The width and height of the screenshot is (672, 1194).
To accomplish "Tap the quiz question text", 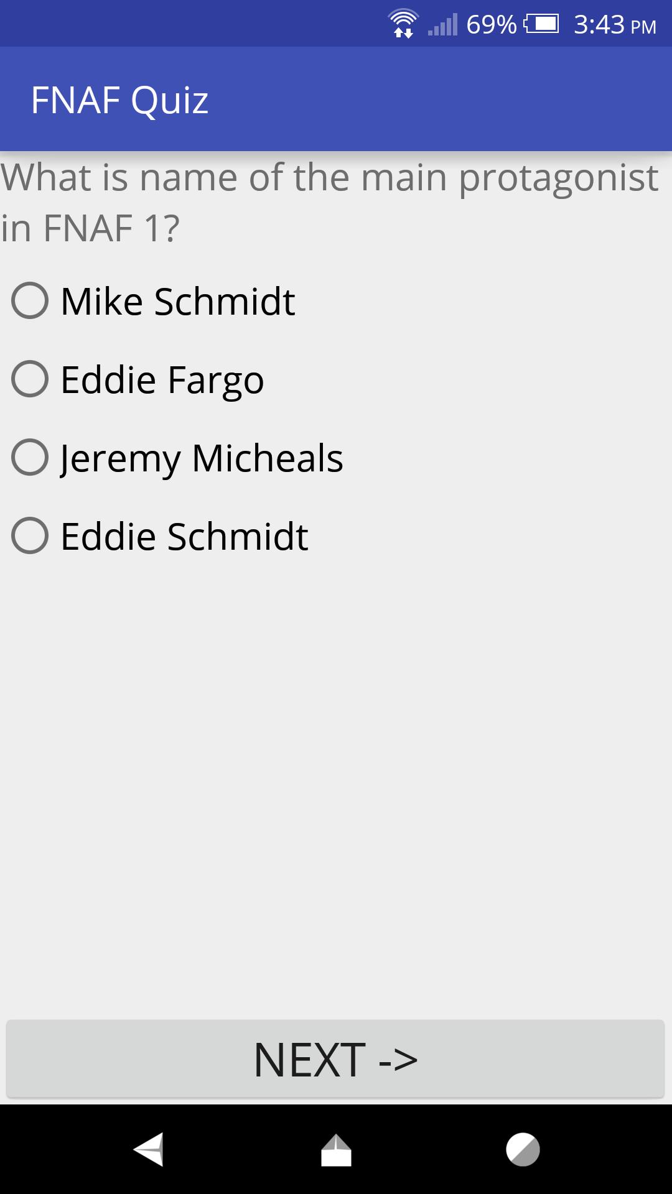I will coord(330,199).
